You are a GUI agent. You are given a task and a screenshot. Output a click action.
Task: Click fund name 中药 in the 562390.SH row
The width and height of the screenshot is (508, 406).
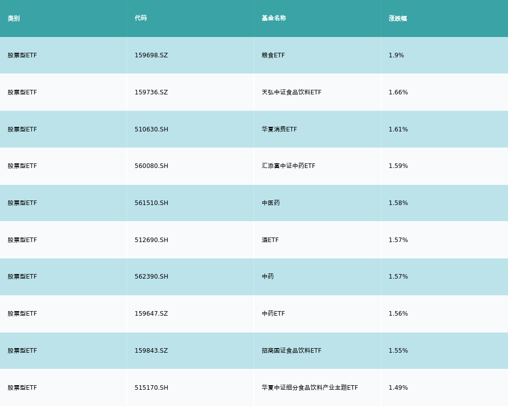(268, 277)
